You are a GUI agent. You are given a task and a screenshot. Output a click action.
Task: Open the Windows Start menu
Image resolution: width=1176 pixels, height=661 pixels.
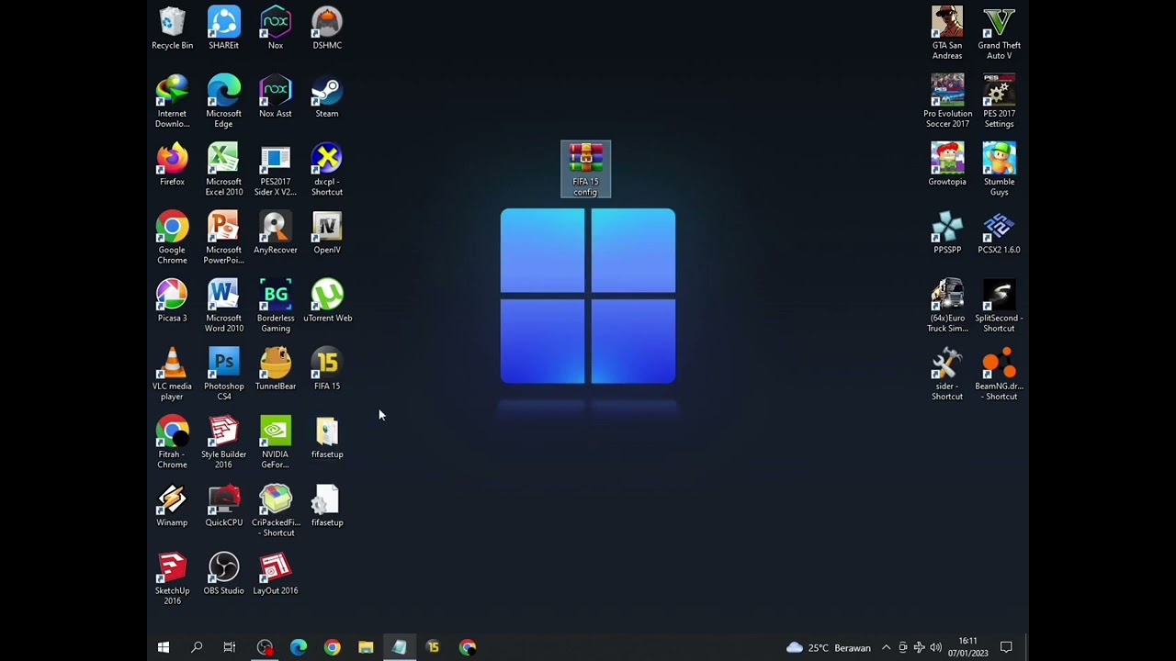(164, 647)
